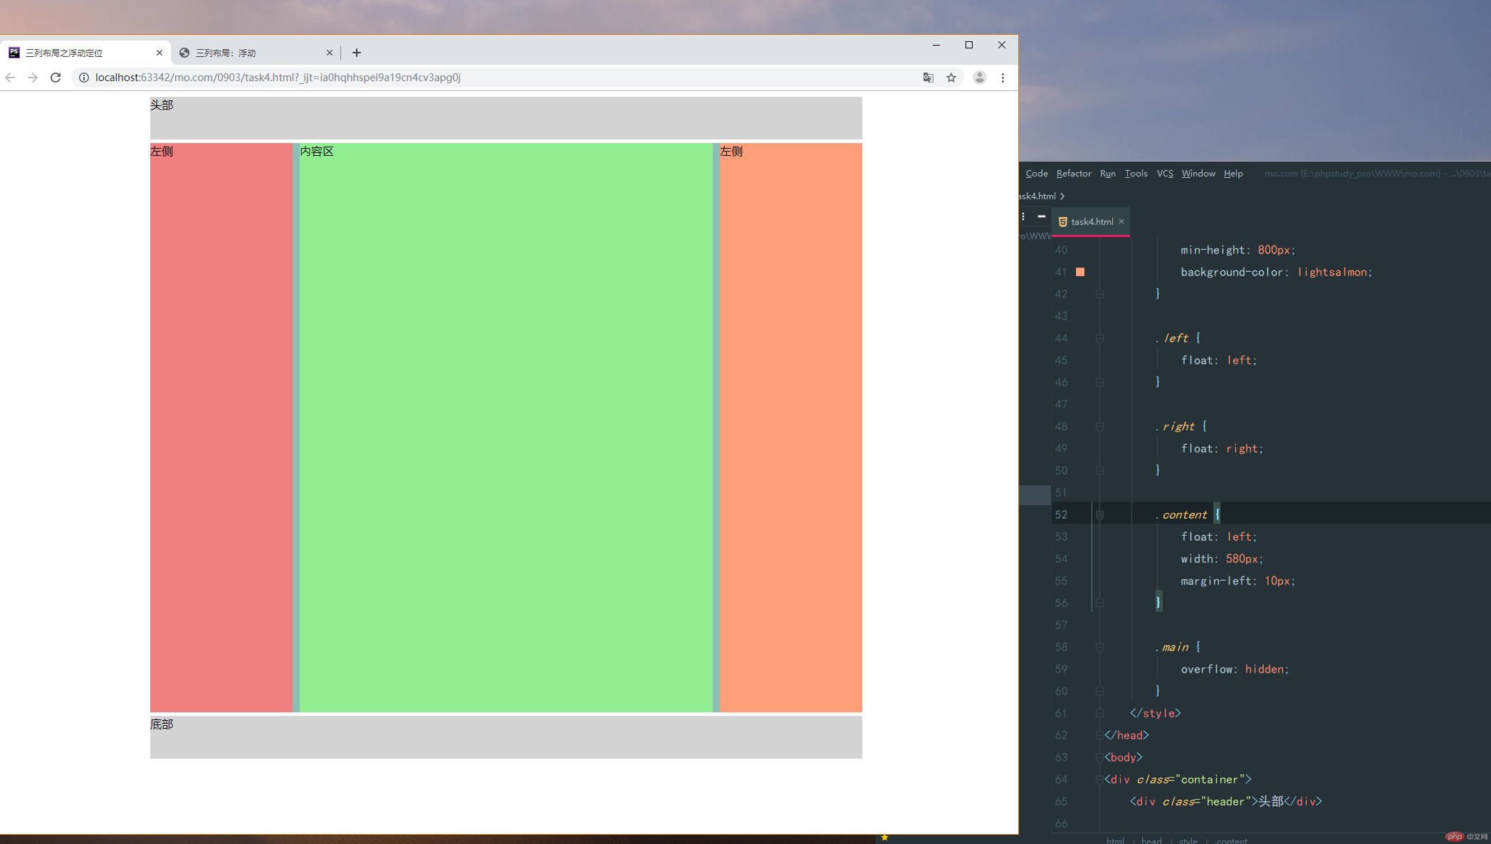Close the 三列布局之浮动定位 tab
Image resolution: width=1491 pixels, height=844 pixels.
(x=159, y=53)
